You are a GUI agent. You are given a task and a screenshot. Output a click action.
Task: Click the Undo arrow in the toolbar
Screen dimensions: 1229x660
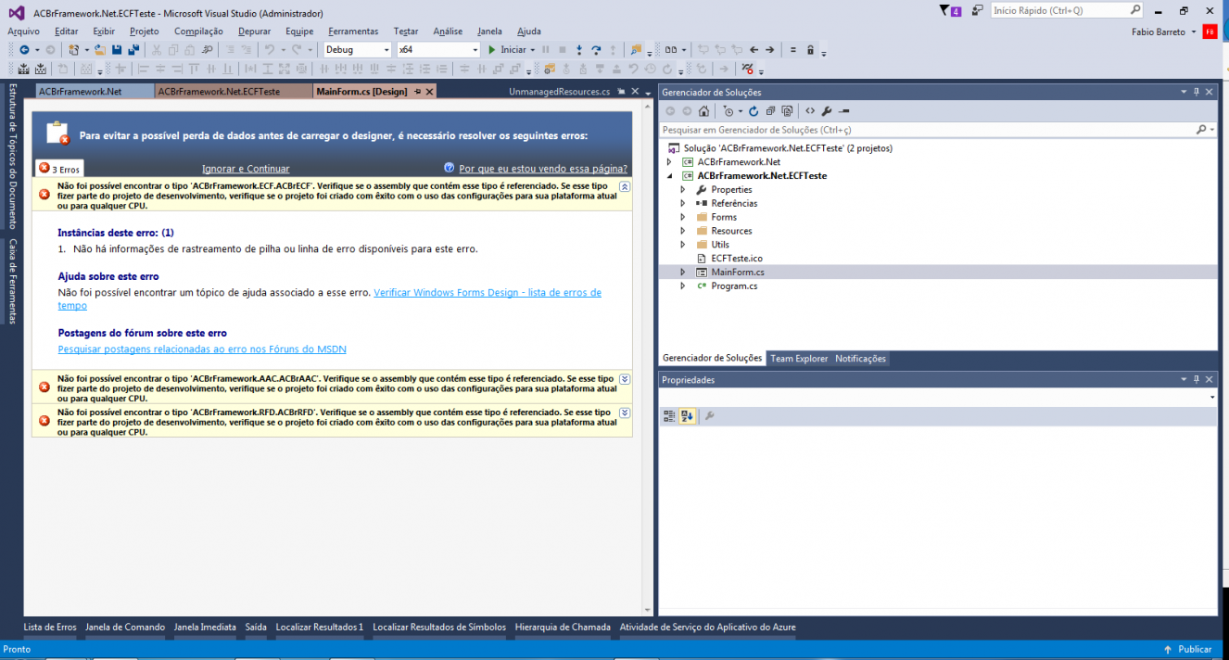coord(269,49)
